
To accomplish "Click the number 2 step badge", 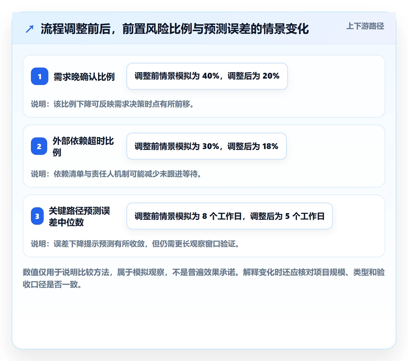I will point(39,146).
